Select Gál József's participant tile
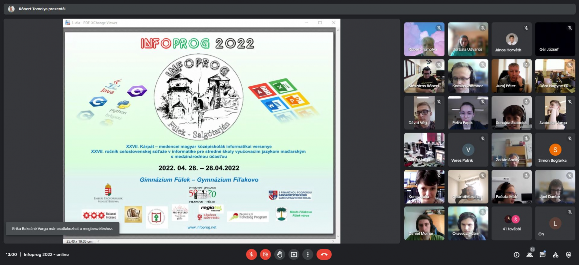 click(555, 39)
